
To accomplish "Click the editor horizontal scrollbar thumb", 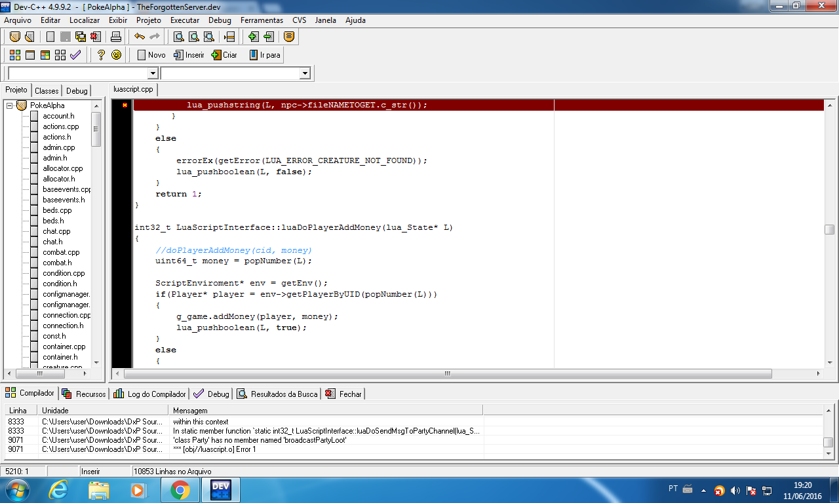I will pyautogui.click(x=447, y=373).
